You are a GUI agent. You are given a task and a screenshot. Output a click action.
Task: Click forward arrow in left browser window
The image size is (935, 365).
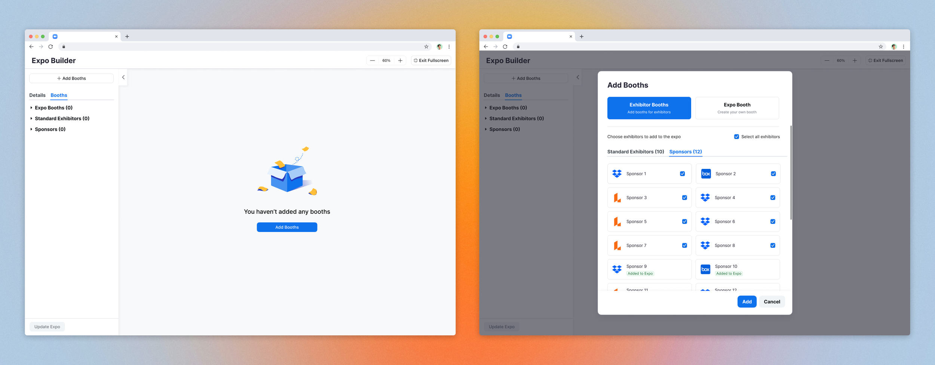click(x=41, y=47)
